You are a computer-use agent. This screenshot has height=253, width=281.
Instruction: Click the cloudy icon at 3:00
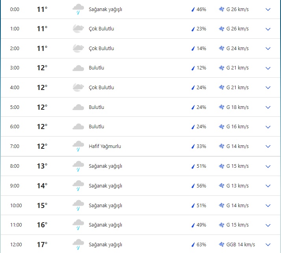pos(78,68)
